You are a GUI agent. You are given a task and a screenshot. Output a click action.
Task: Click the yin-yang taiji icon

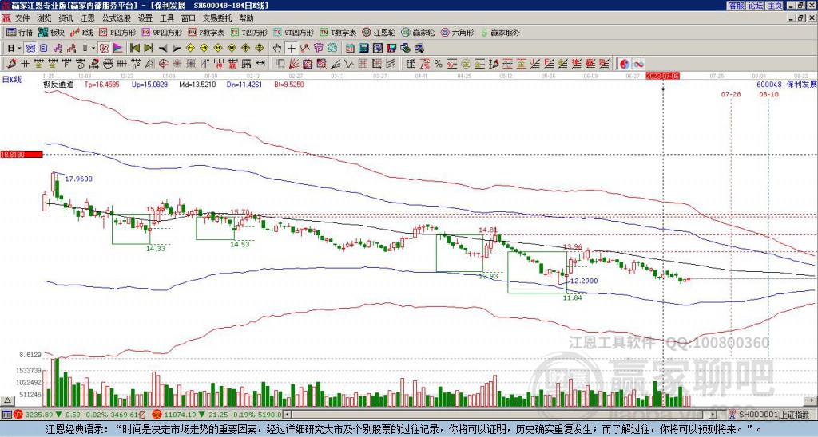[x=625, y=64]
